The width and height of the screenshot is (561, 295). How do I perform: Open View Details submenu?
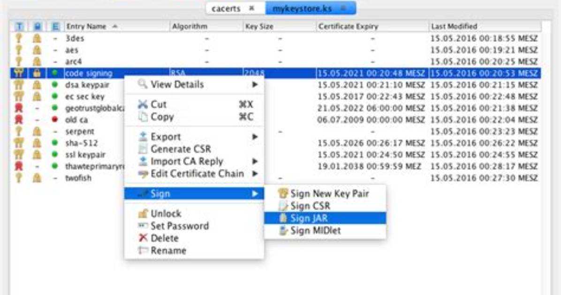tap(194, 85)
